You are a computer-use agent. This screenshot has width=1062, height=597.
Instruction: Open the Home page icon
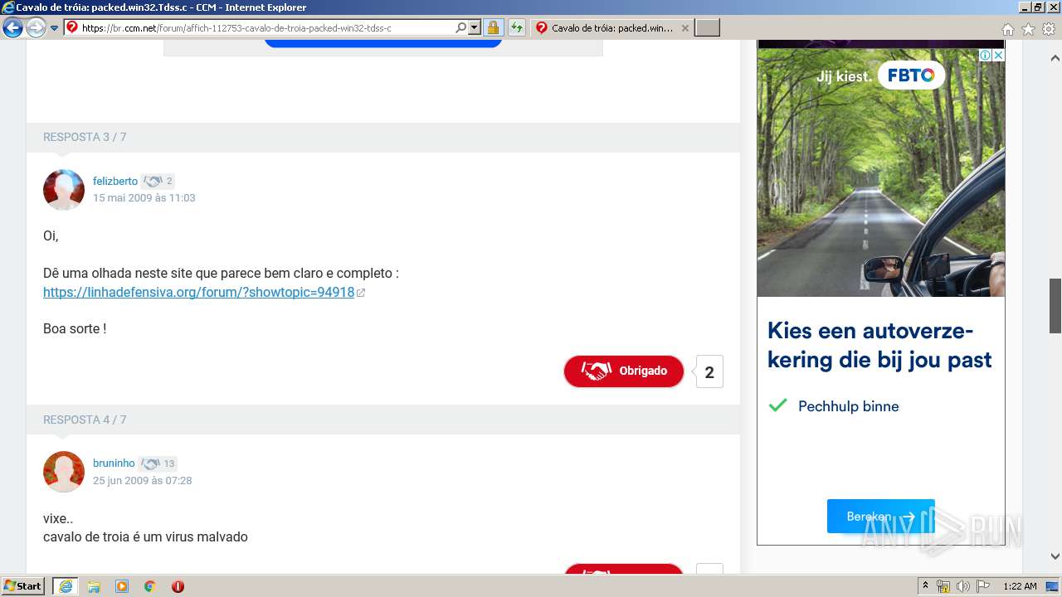1008,28
